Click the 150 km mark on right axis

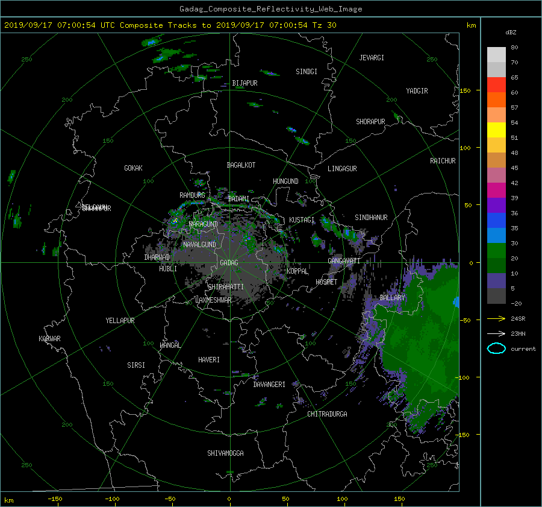pos(466,90)
